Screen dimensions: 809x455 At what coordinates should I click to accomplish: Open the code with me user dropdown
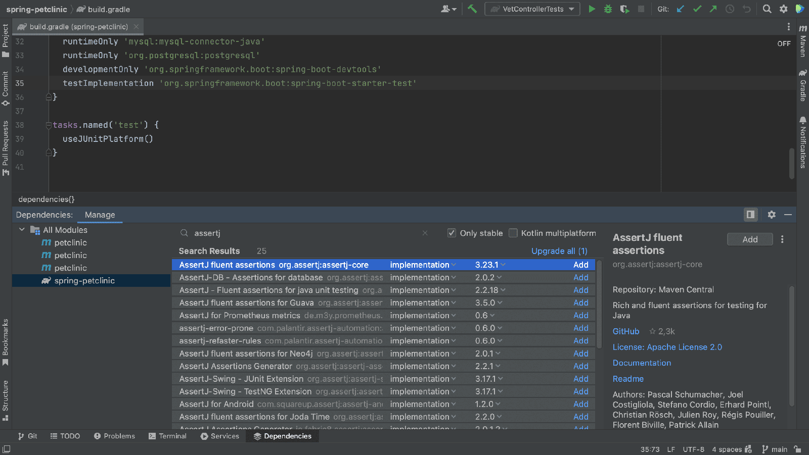(x=448, y=9)
